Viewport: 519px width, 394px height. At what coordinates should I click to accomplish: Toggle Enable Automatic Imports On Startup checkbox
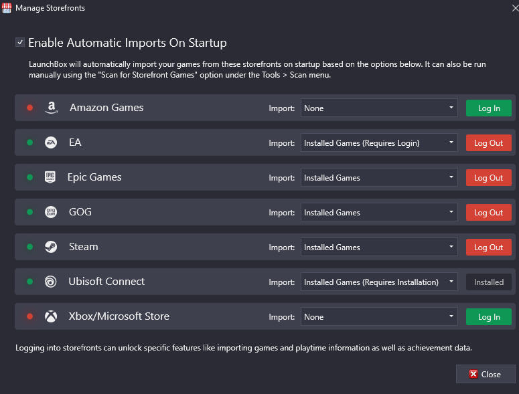click(x=20, y=42)
